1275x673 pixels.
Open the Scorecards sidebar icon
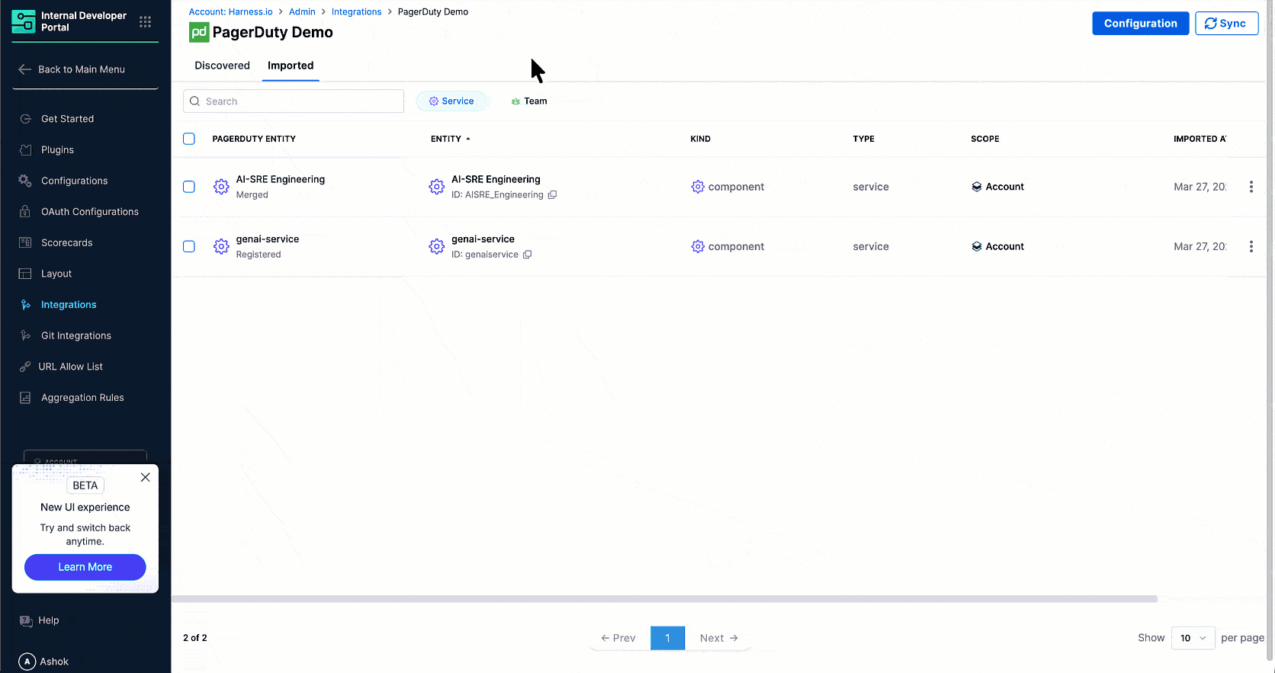(25, 243)
